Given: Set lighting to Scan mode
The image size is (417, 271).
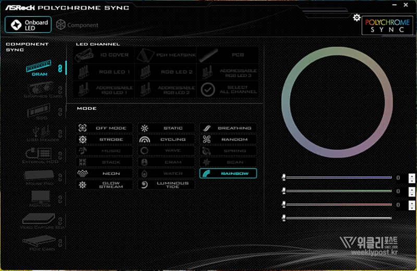Looking at the screenshot, I should tap(228, 162).
